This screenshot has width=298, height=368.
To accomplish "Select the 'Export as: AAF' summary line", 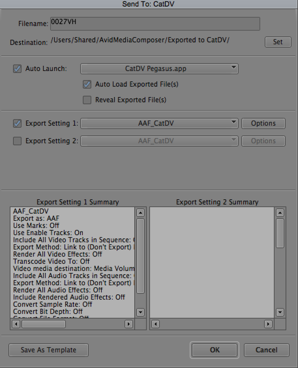I will 36,219.
